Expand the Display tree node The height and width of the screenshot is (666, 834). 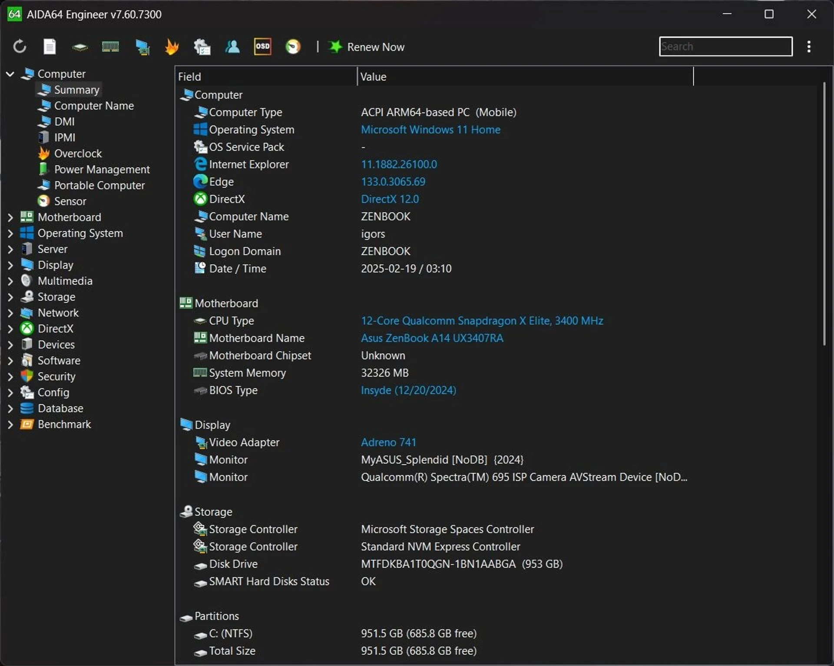(10, 265)
